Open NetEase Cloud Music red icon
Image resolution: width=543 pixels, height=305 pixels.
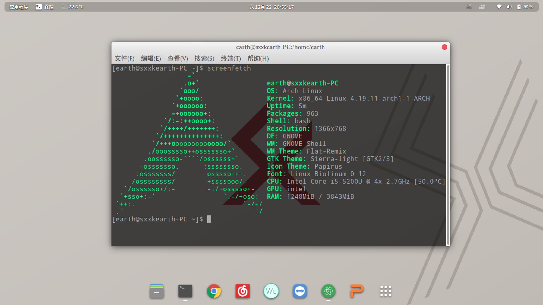[x=242, y=291]
